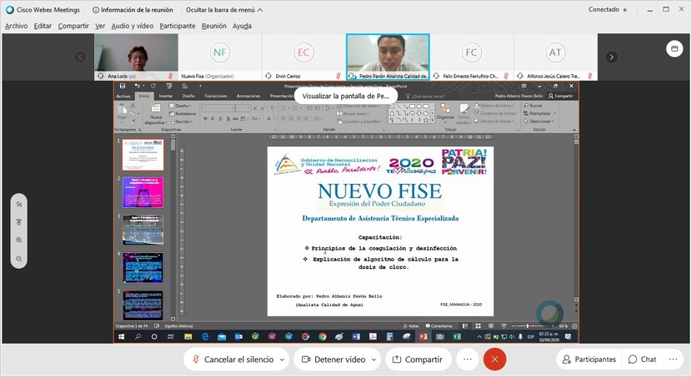
Task: Show previous participants with left arrow
Action: [x=80, y=57]
